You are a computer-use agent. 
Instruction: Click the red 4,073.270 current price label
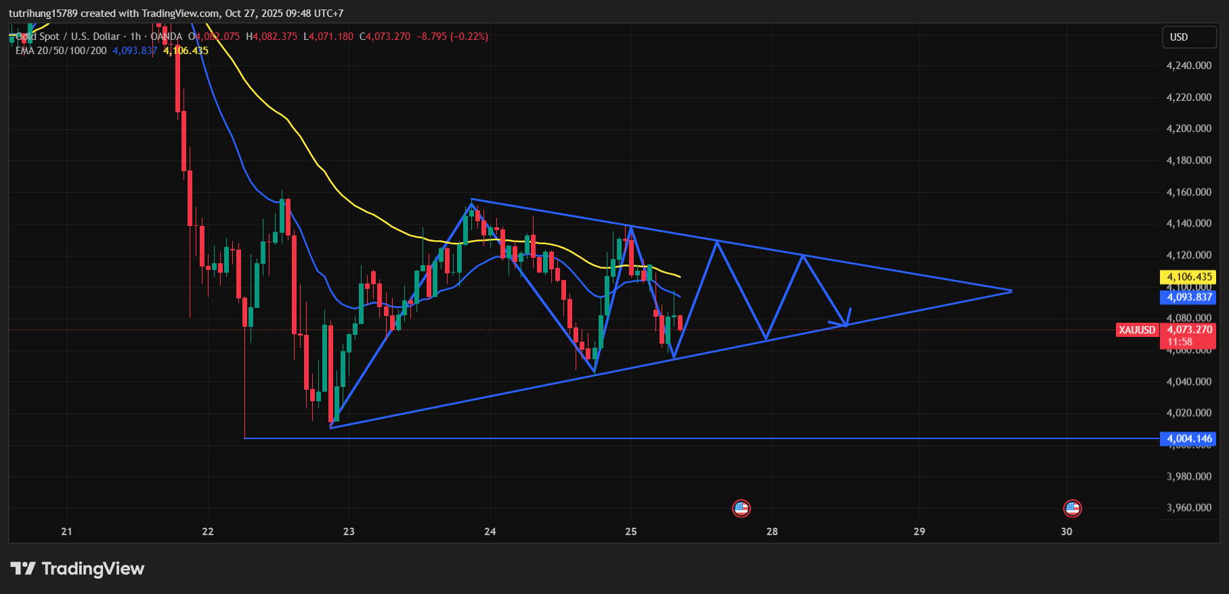(x=1190, y=330)
